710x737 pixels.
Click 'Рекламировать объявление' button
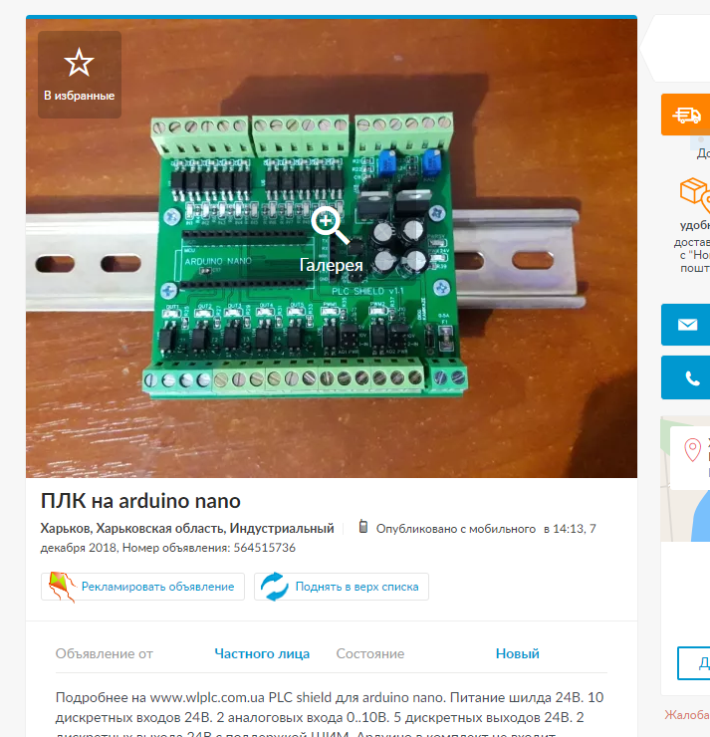142,587
